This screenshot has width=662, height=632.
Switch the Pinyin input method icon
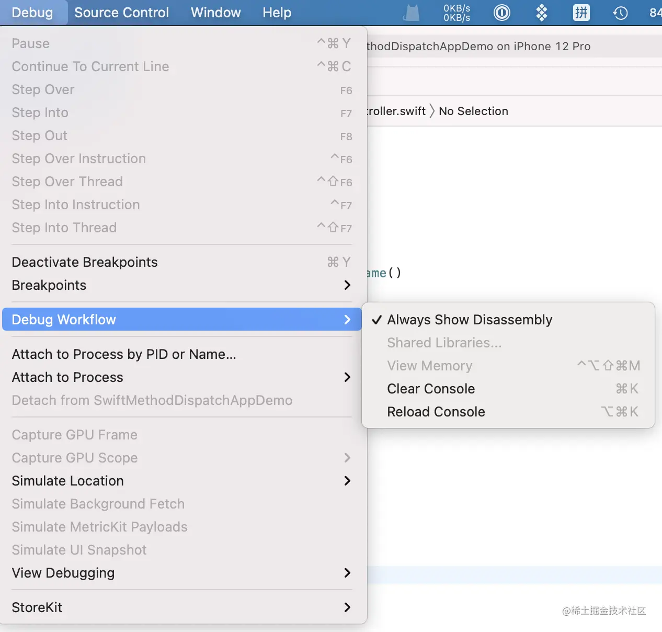tap(581, 13)
